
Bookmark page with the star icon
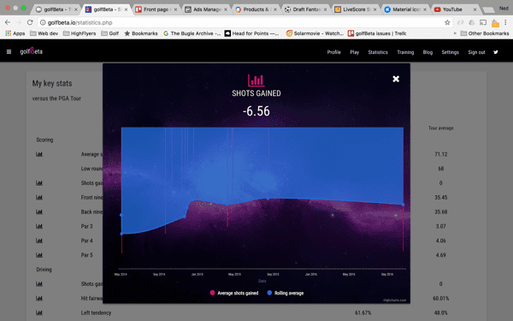[x=447, y=22]
